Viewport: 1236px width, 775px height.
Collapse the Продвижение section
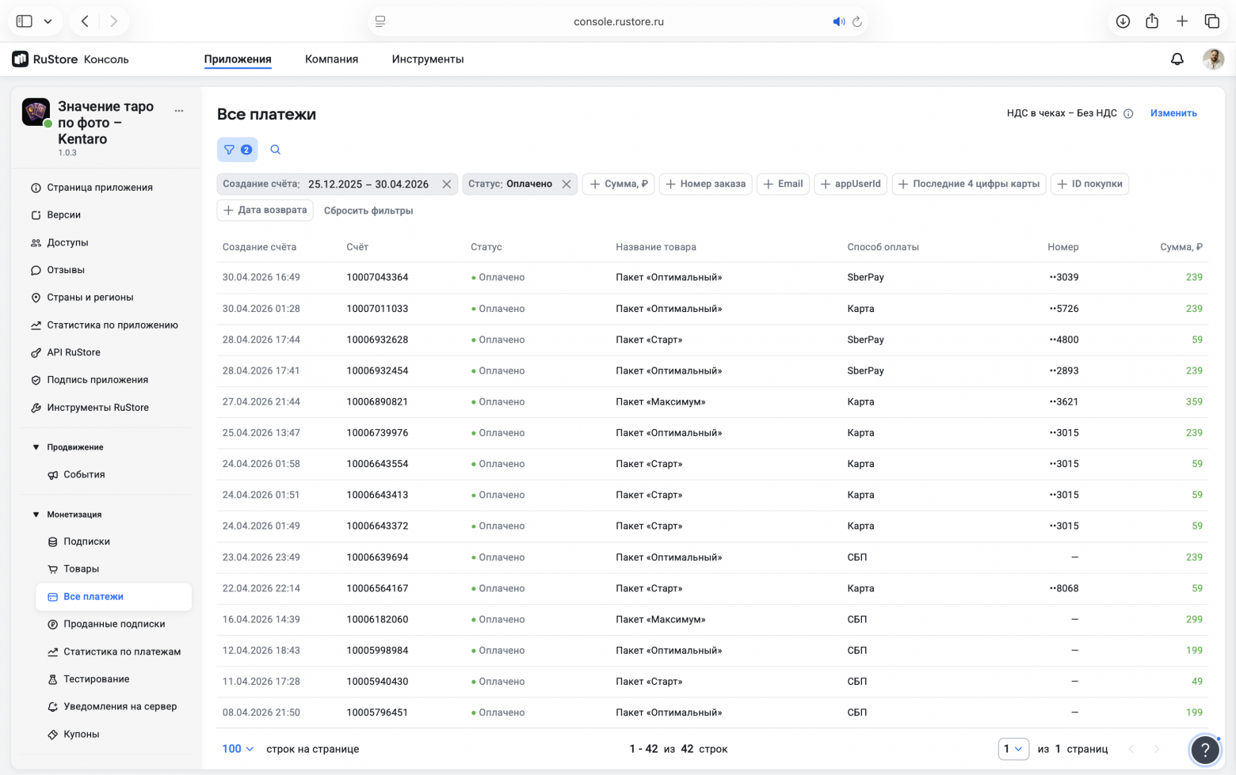pos(36,447)
